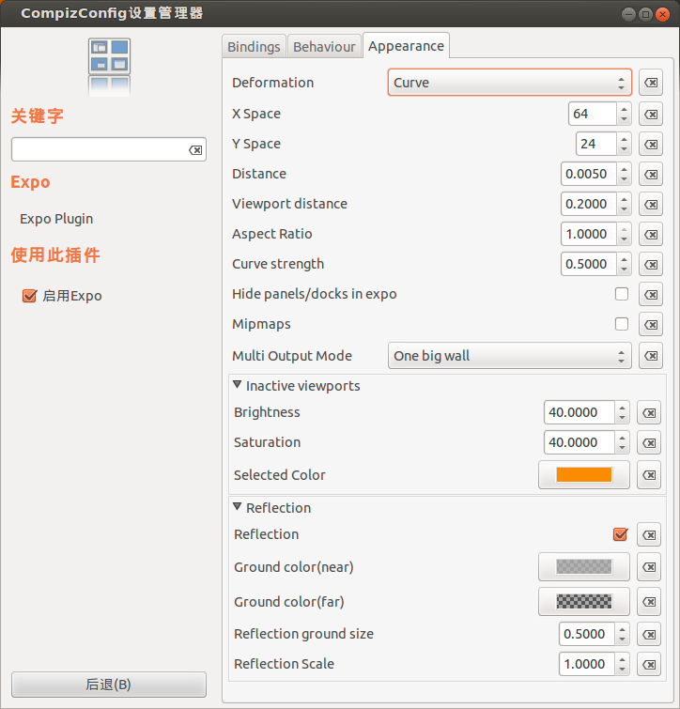The width and height of the screenshot is (680, 709).
Task: Decrease the Saturation spinner value
Action: [622, 448]
